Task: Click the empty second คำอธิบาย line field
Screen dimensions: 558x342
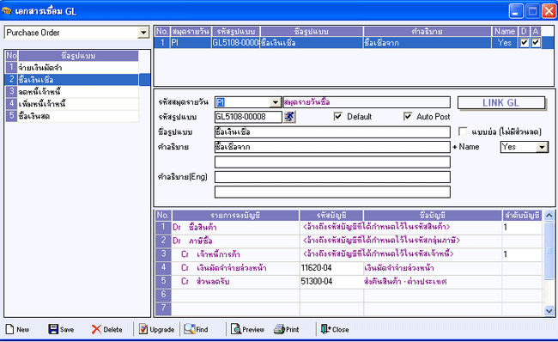Action: coord(332,162)
